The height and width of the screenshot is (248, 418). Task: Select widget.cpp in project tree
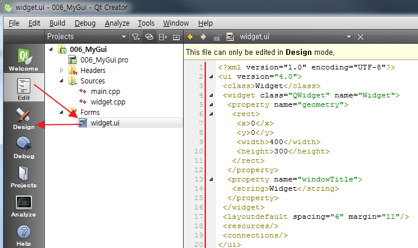108,102
